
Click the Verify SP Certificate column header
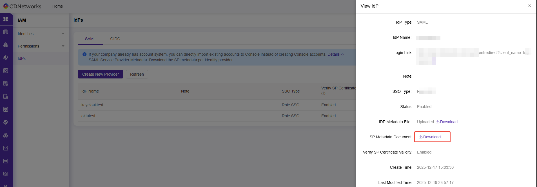339,88
